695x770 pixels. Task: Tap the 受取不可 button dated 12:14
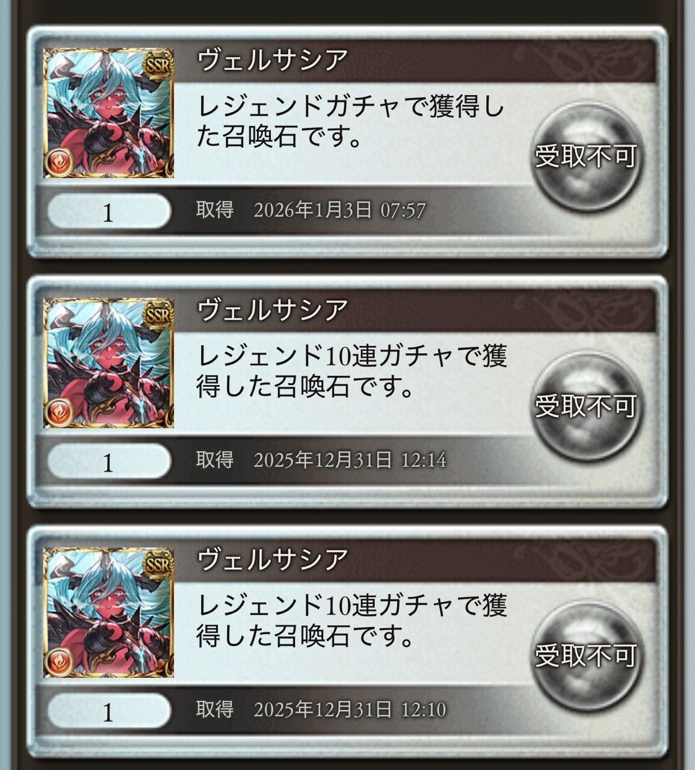[x=585, y=406]
